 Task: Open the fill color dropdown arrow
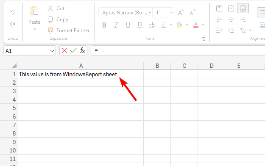[187, 25]
